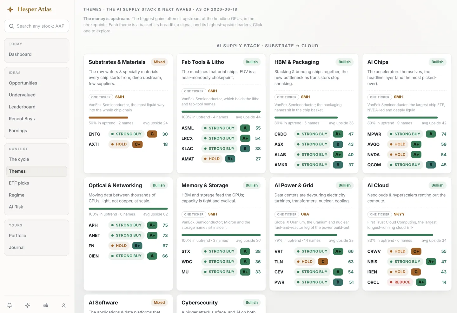The width and height of the screenshot is (457, 313).
Task: Click the ENTG ticker row
Action: click(x=128, y=134)
